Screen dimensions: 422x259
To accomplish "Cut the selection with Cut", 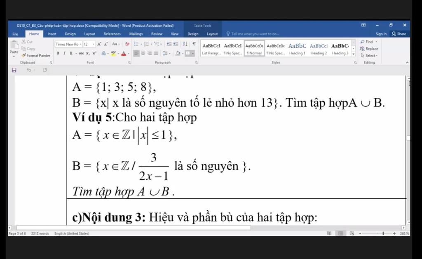I will pyautogui.click(x=27, y=42).
